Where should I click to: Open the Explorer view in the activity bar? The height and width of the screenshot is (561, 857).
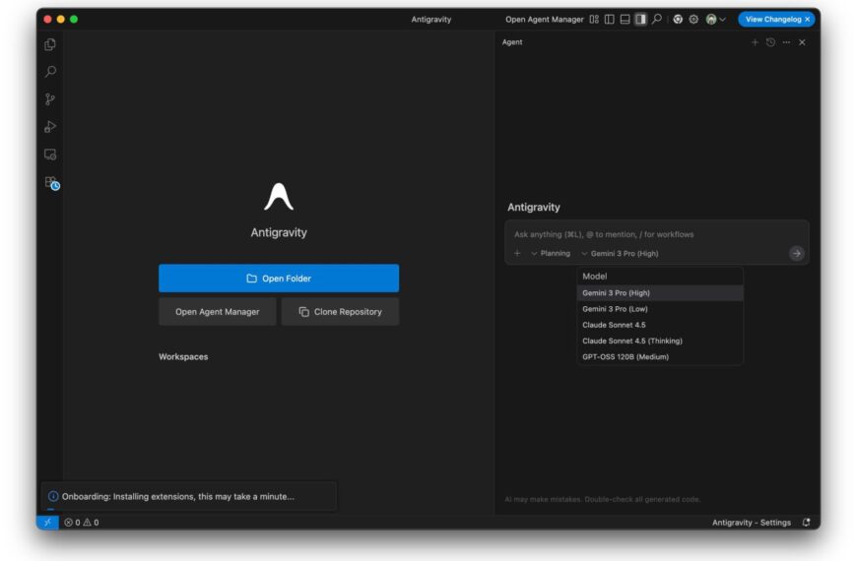pyautogui.click(x=50, y=44)
